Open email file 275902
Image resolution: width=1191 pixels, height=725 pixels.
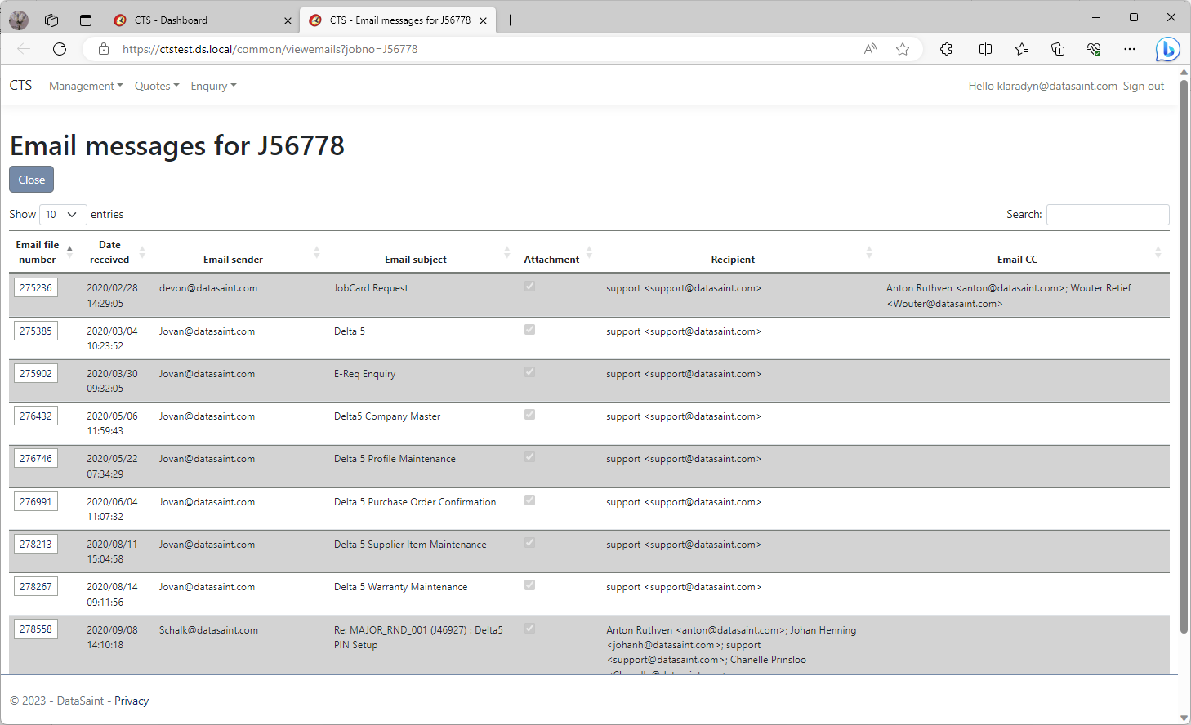[36, 373]
